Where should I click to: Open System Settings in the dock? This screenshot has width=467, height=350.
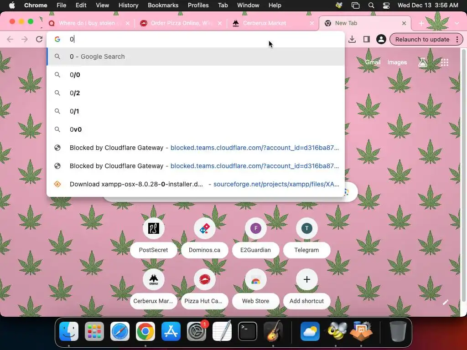coord(197,331)
